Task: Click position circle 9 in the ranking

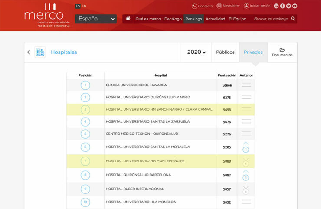Action: tap(85, 189)
